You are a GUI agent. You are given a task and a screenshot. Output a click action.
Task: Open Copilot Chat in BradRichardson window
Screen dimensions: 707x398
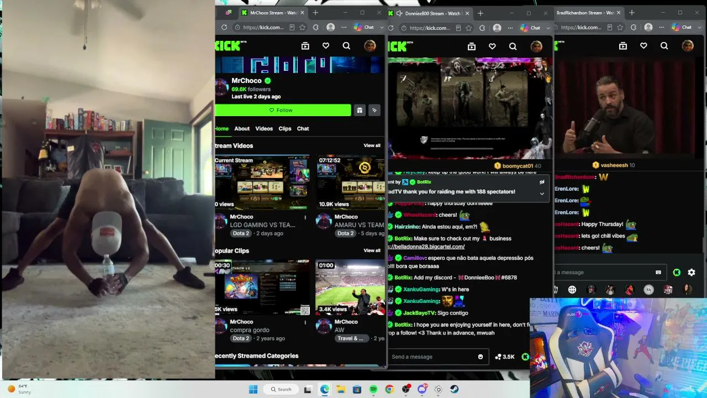[x=682, y=27]
